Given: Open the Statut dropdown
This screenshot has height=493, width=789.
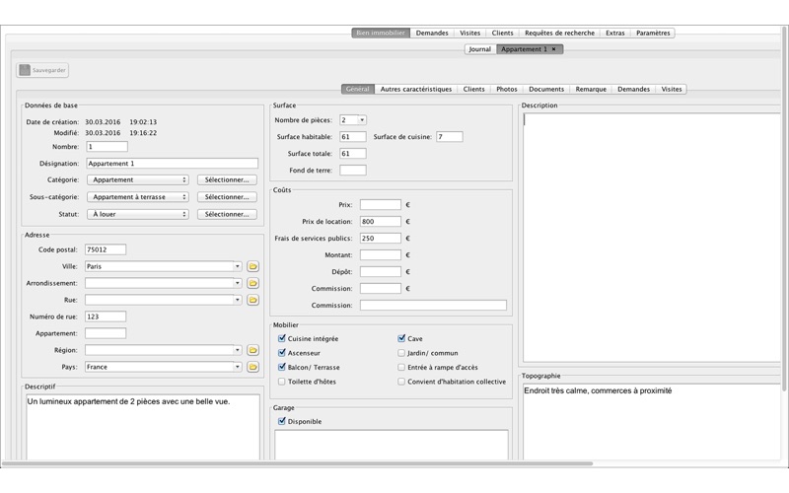Looking at the screenshot, I should [x=138, y=214].
